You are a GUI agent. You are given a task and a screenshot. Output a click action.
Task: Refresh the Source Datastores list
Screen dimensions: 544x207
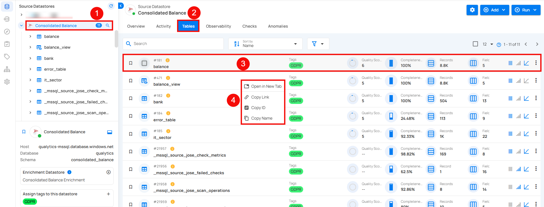click(111, 6)
